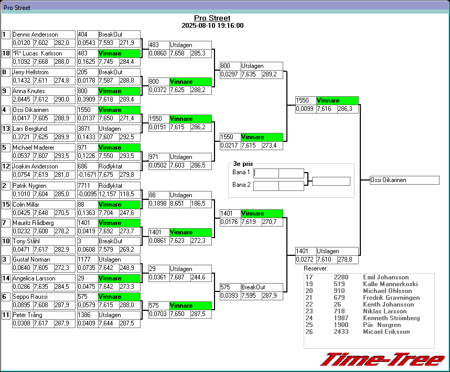Click the final winner field Ossi Oikarinen

coord(404,180)
